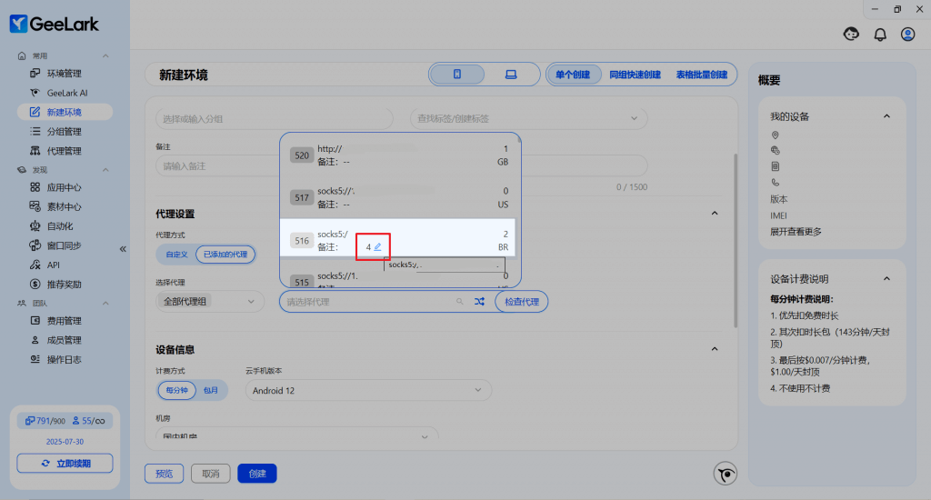Viewport: 931px width, 500px height.
Task: Click the edit pencil icon beside note 4
Action: click(377, 246)
